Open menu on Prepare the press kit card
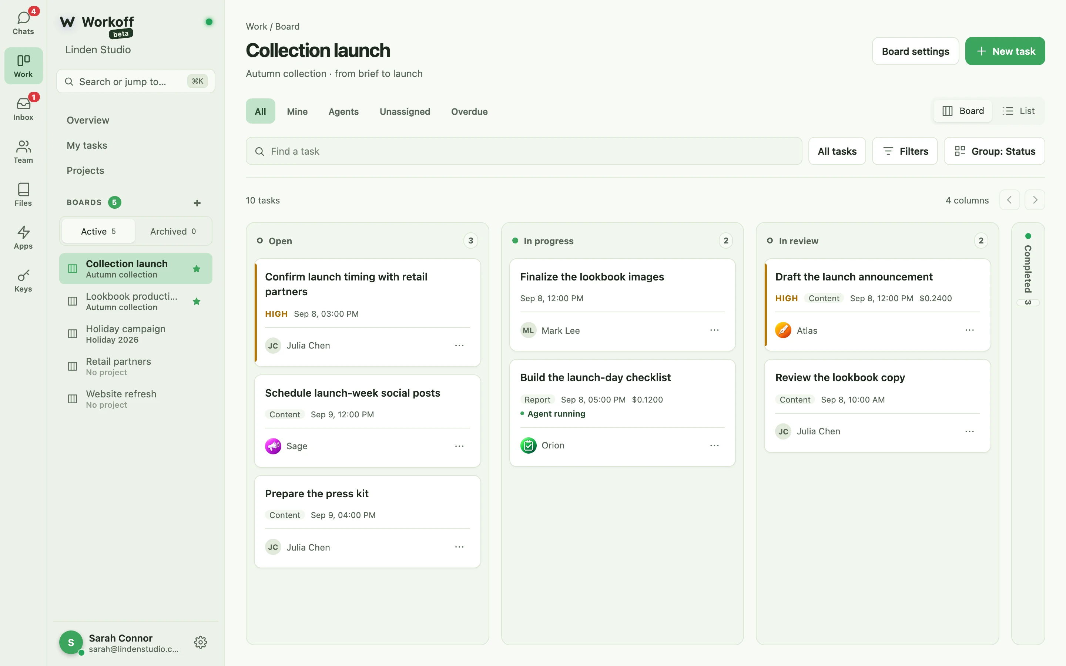The width and height of the screenshot is (1066, 666). [x=459, y=547]
